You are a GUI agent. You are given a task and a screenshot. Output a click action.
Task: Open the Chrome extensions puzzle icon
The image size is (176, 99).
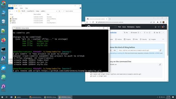pos(158,22)
